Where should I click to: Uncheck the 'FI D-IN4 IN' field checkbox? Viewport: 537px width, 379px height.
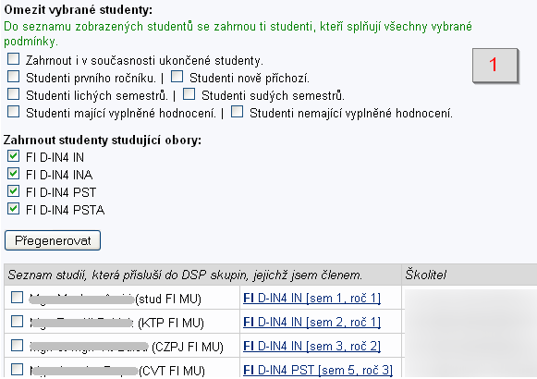[x=13, y=156]
